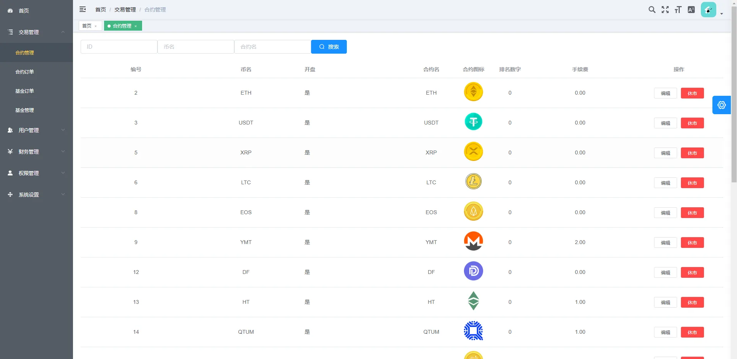Expand the 用户管理 sidebar menu

[29, 130]
